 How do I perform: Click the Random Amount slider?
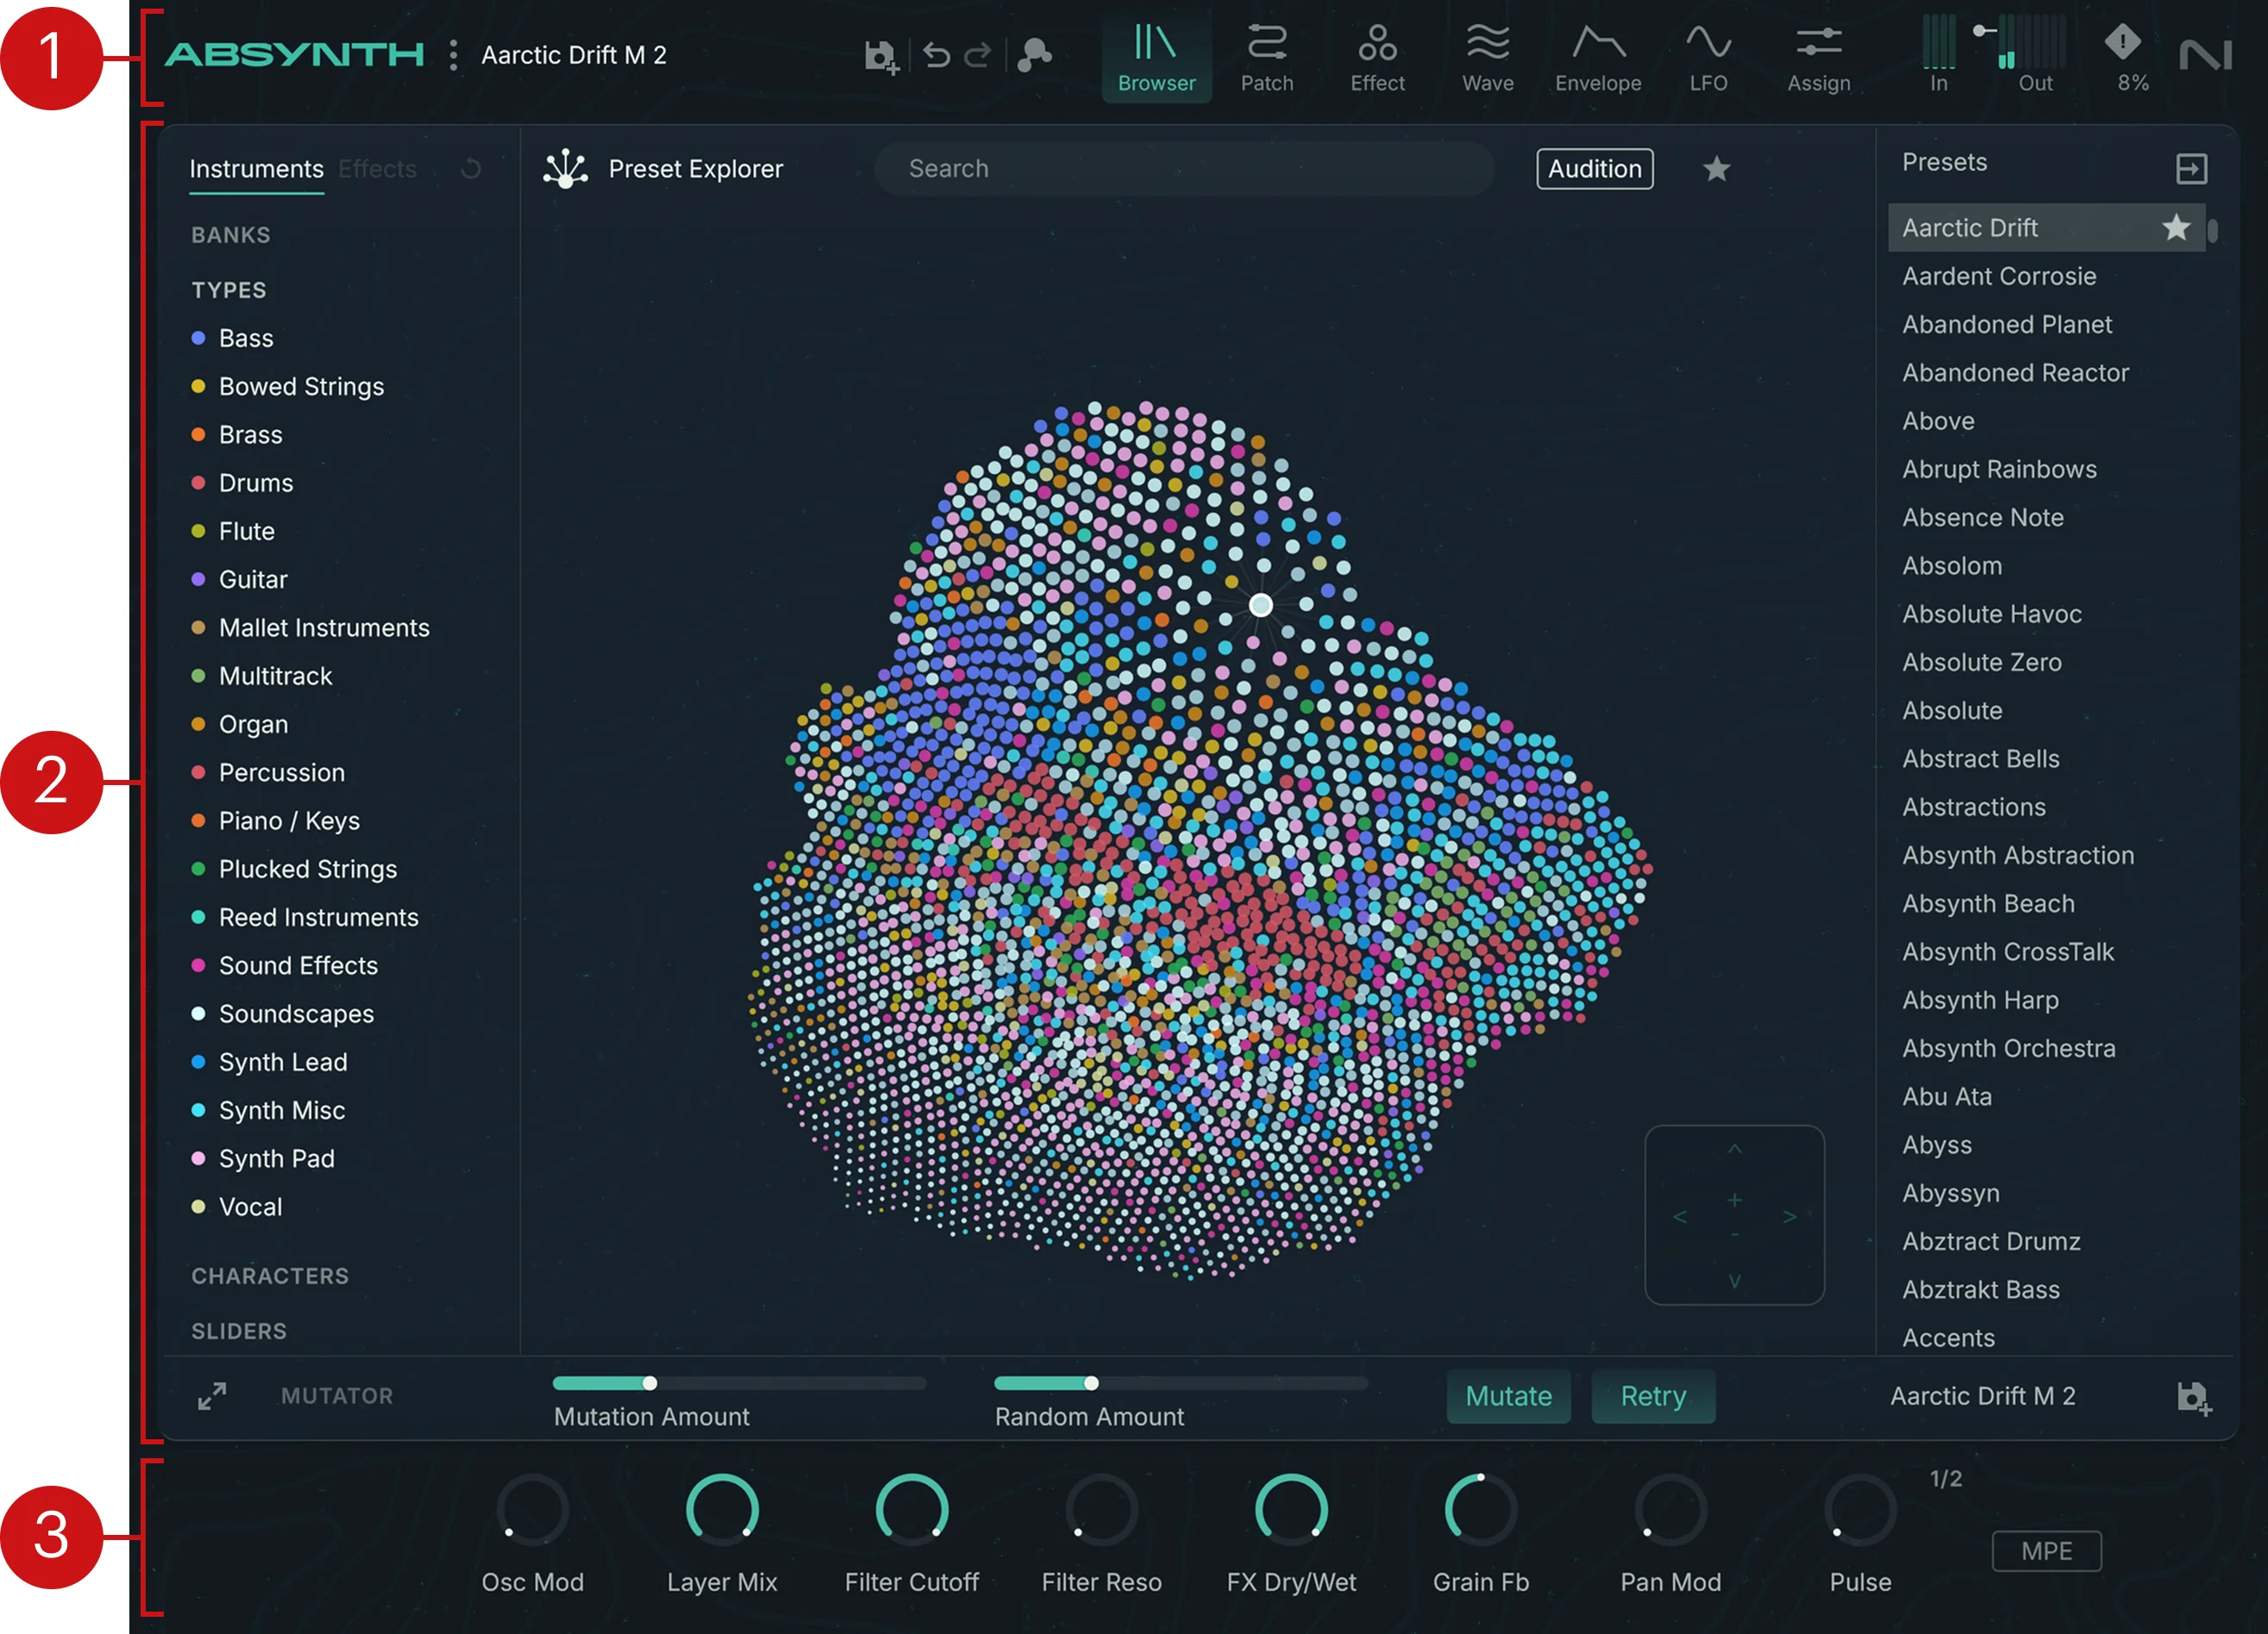pyautogui.click(x=1180, y=1383)
